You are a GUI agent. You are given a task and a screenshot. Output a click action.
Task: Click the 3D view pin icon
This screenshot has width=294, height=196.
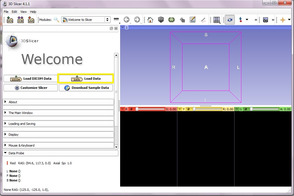[123, 27]
